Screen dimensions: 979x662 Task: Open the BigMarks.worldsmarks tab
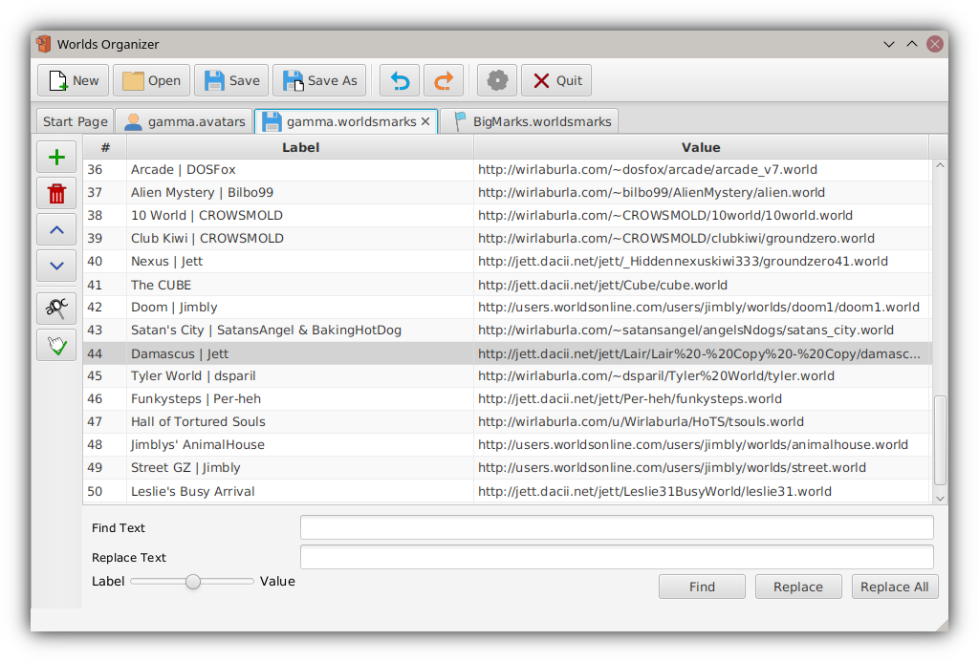click(531, 121)
